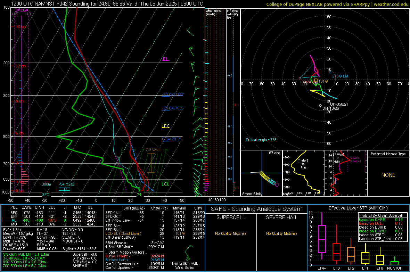Click the based on CAPE: 0.14 line
This screenshot has height=272, width=410.
[381, 220]
